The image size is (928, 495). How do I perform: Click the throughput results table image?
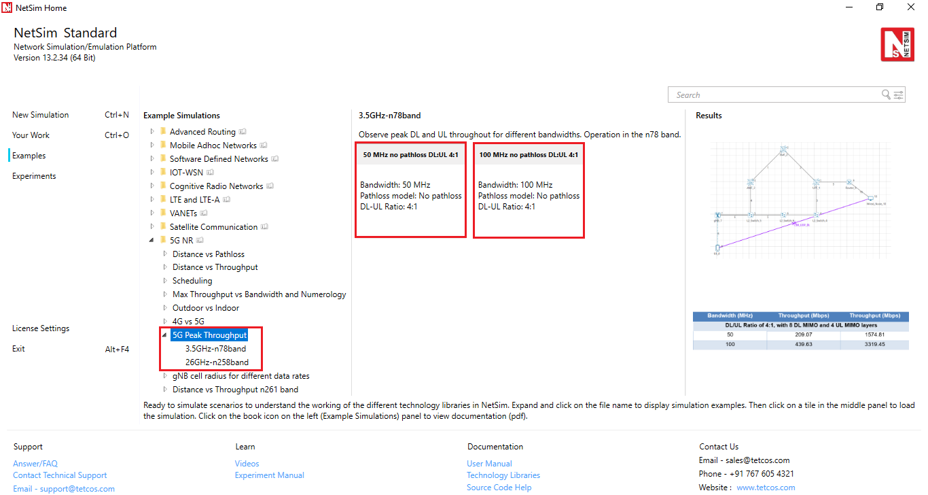(800, 331)
